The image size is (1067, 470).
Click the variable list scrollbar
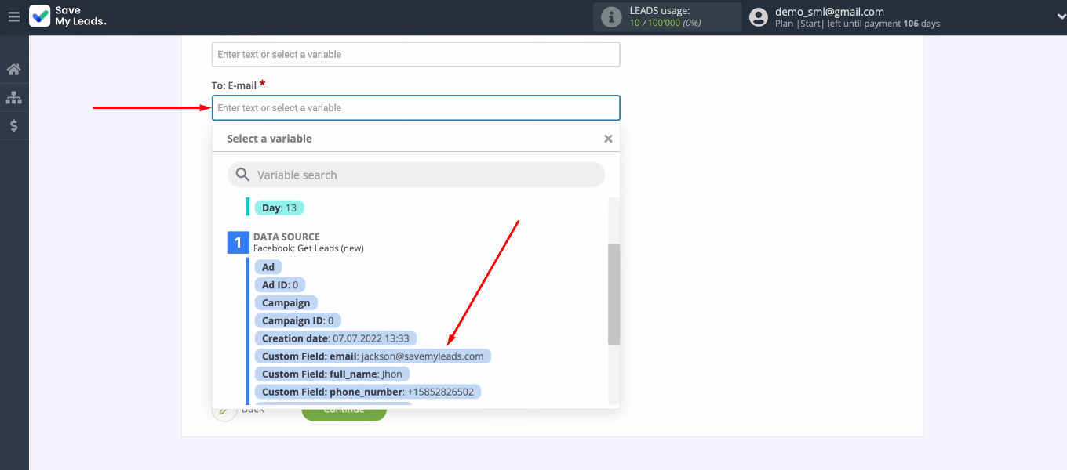pyautogui.click(x=614, y=294)
